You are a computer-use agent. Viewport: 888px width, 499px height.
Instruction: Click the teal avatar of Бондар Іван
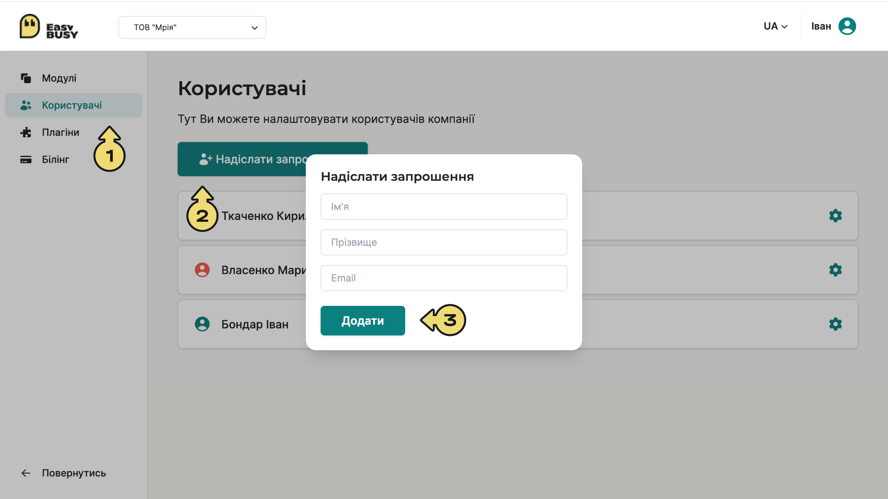202,324
